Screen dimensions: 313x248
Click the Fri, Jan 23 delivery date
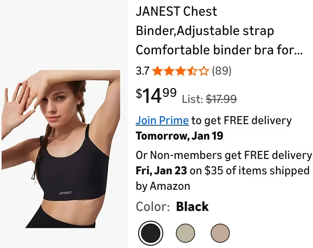coord(161,170)
